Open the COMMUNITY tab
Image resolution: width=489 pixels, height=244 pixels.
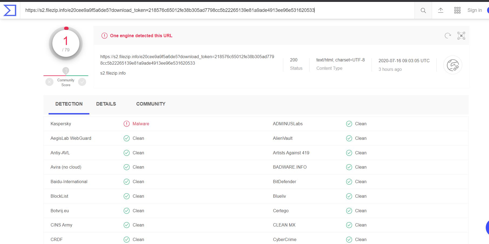(151, 104)
